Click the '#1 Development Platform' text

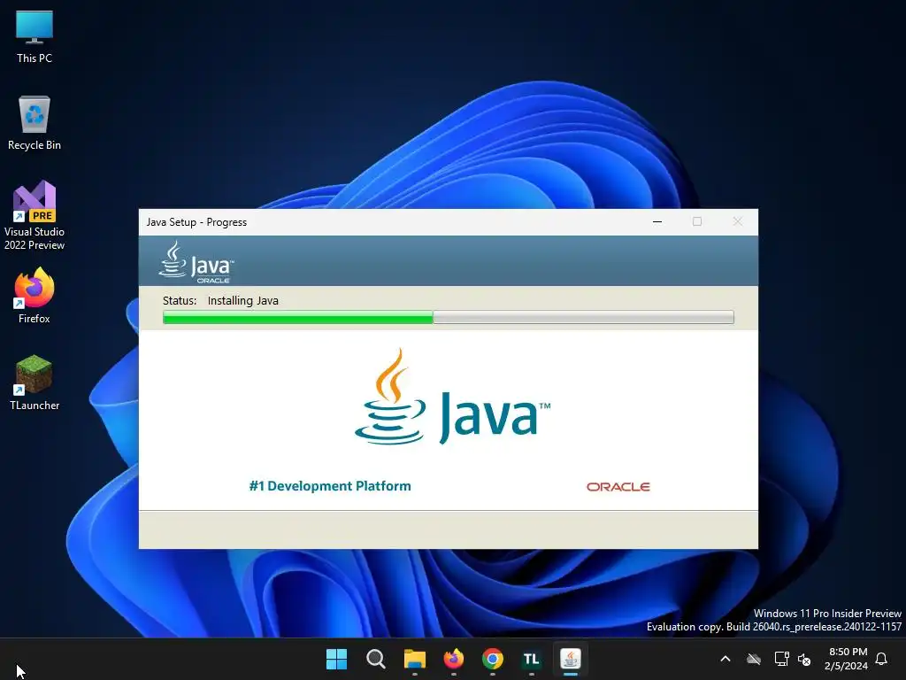pyautogui.click(x=330, y=486)
